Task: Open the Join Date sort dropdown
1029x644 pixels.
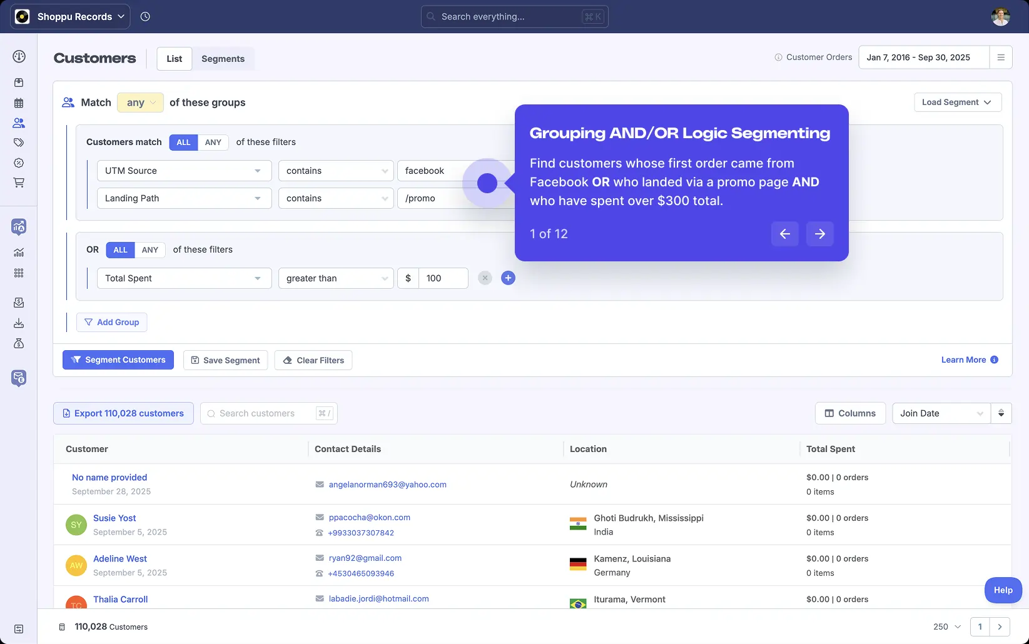Action: 941,413
